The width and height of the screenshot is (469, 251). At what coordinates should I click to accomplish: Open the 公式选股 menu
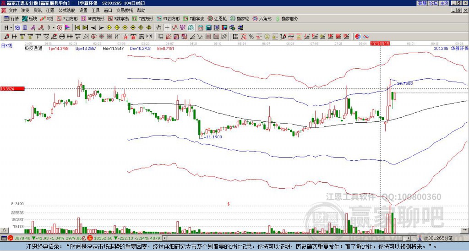click(67, 11)
